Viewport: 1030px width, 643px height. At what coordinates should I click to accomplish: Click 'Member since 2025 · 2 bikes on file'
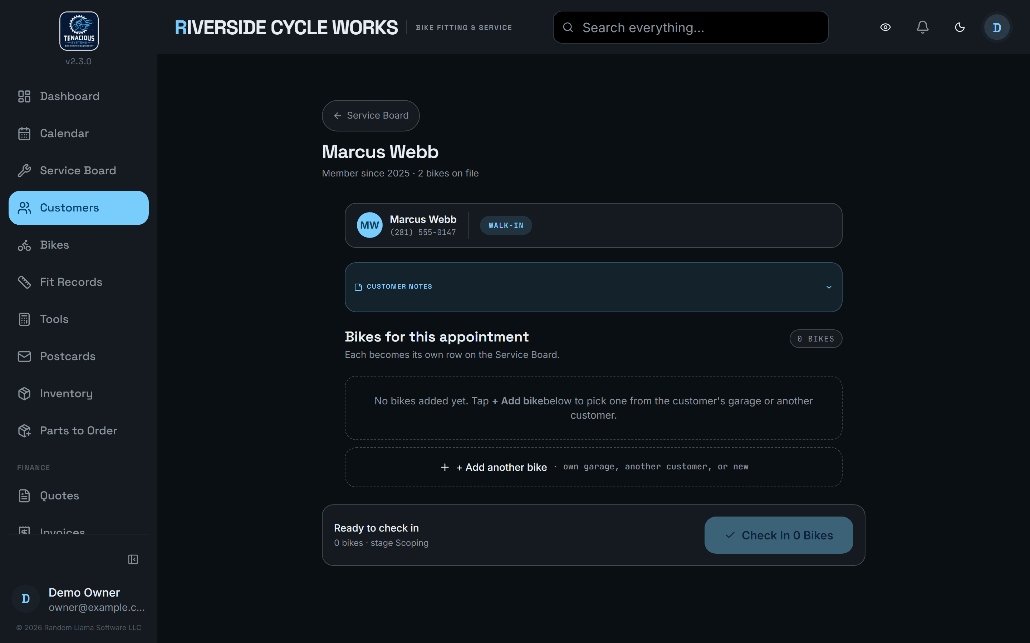(400, 174)
